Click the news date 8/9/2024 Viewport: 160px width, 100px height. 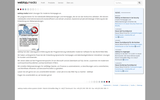tap(118, 16)
